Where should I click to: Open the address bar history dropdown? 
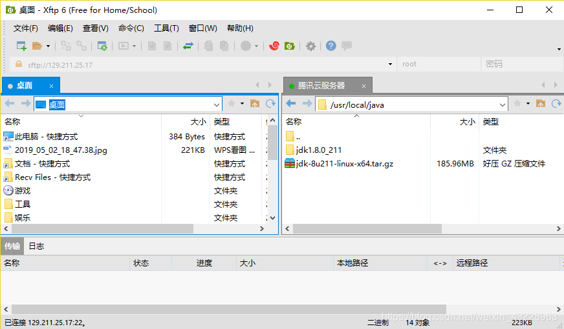coord(390,65)
